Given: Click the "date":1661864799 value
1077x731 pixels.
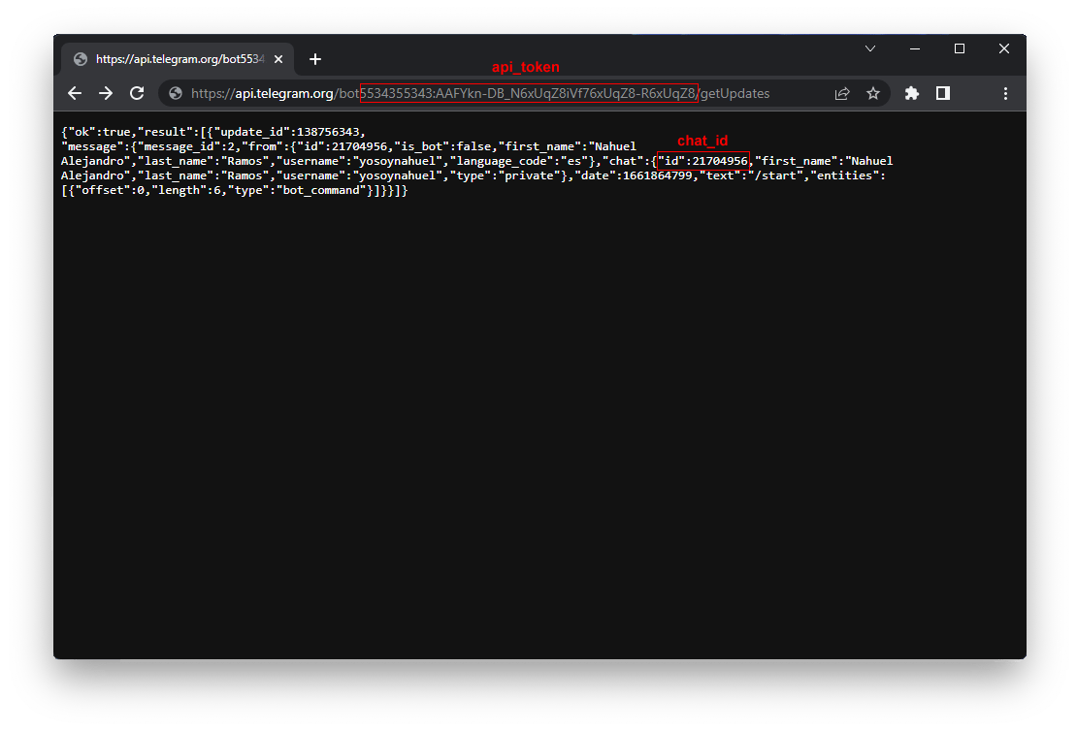Looking at the screenshot, I should point(634,175).
